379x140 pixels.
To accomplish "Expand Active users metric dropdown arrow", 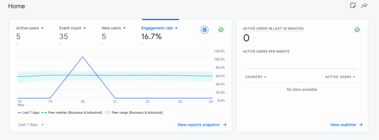I will (x=42, y=28).
